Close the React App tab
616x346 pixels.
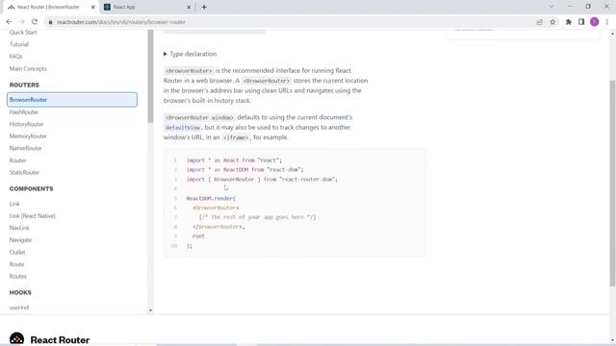189,7
